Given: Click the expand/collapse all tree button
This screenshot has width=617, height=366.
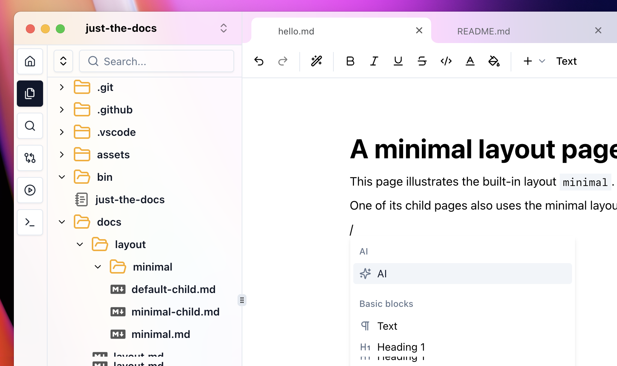Looking at the screenshot, I should (x=63, y=61).
